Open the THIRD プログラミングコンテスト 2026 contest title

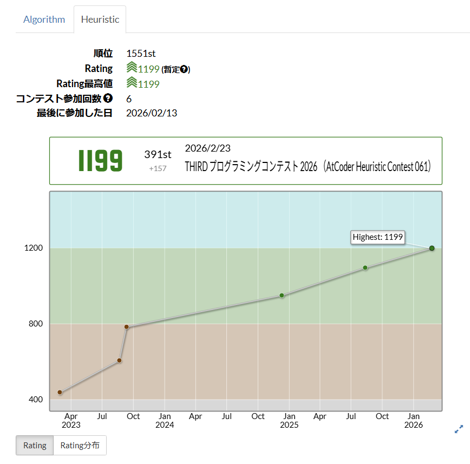click(308, 166)
